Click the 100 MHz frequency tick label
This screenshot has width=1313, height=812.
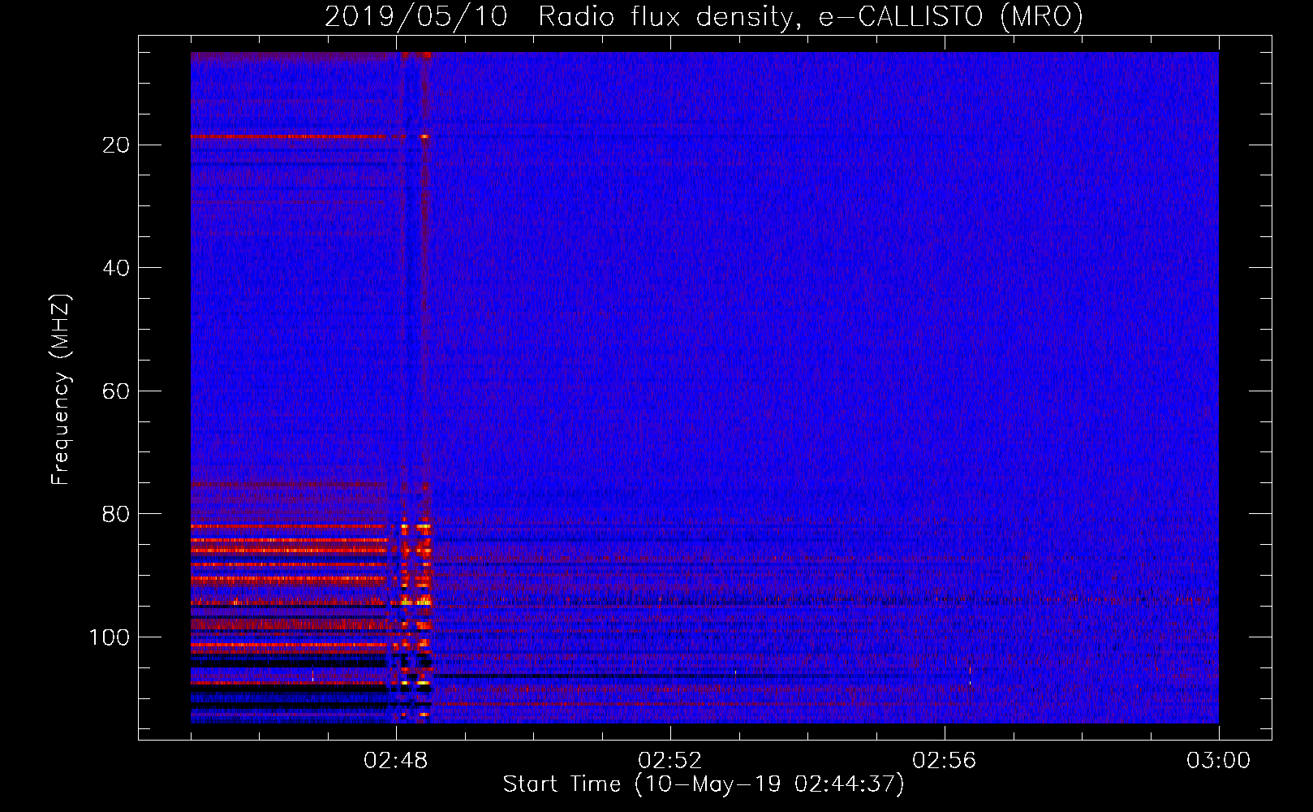coord(110,637)
